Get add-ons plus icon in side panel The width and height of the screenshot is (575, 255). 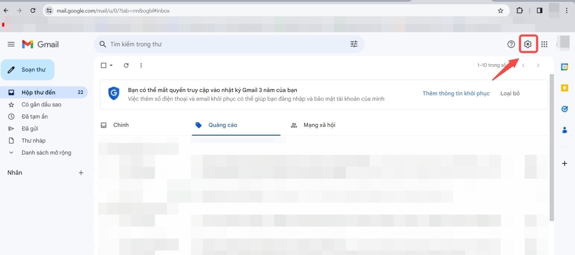pyautogui.click(x=565, y=163)
